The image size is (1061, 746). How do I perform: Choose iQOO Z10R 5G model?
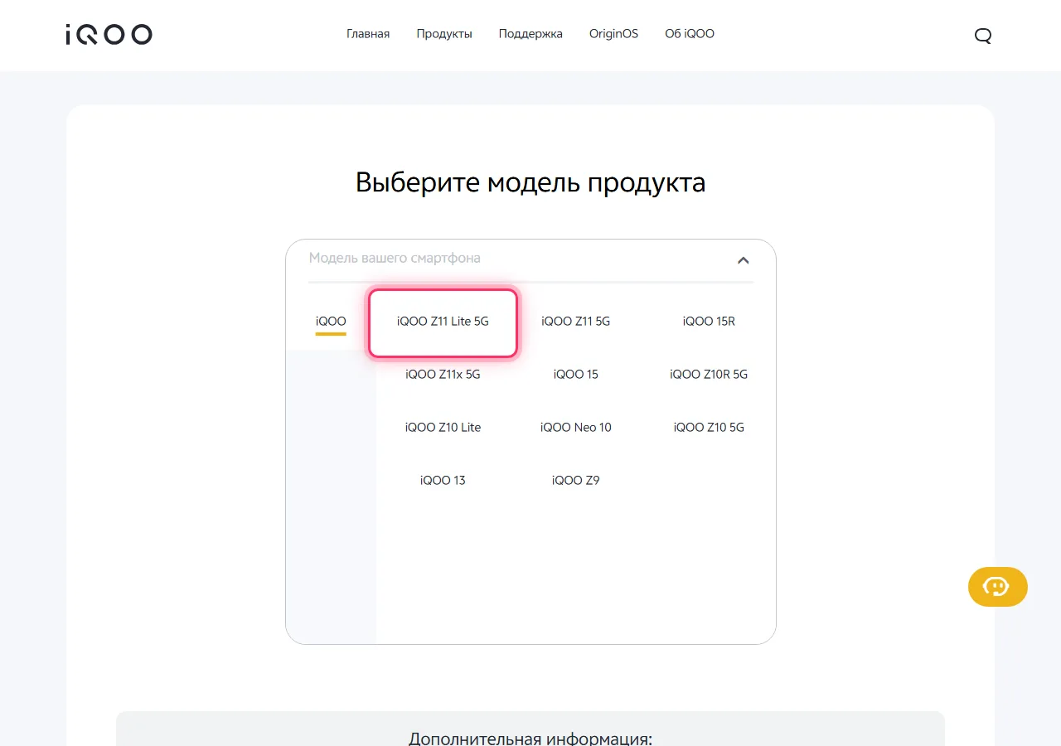pos(709,375)
